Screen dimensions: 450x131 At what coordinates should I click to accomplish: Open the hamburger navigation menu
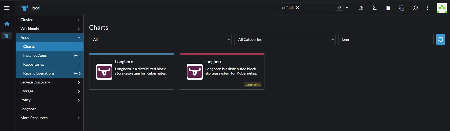coord(7,8)
